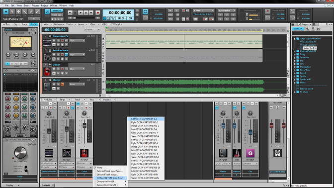
Task: Pick the Move tool
Action: tap(18, 12)
